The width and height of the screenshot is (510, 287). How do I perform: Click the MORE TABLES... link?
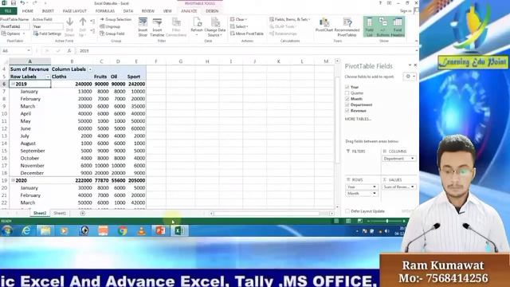pos(358,119)
